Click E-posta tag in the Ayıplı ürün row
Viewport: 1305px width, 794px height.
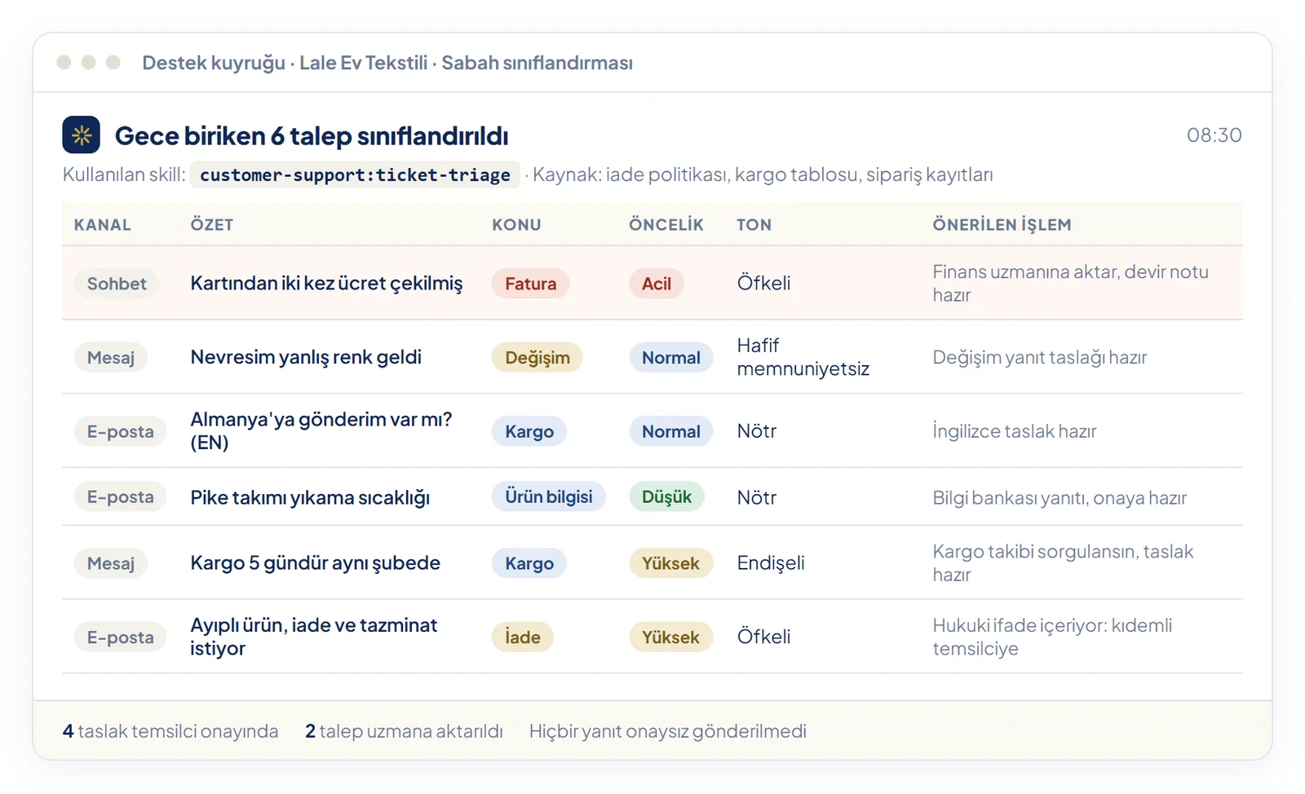(x=120, y=637)
